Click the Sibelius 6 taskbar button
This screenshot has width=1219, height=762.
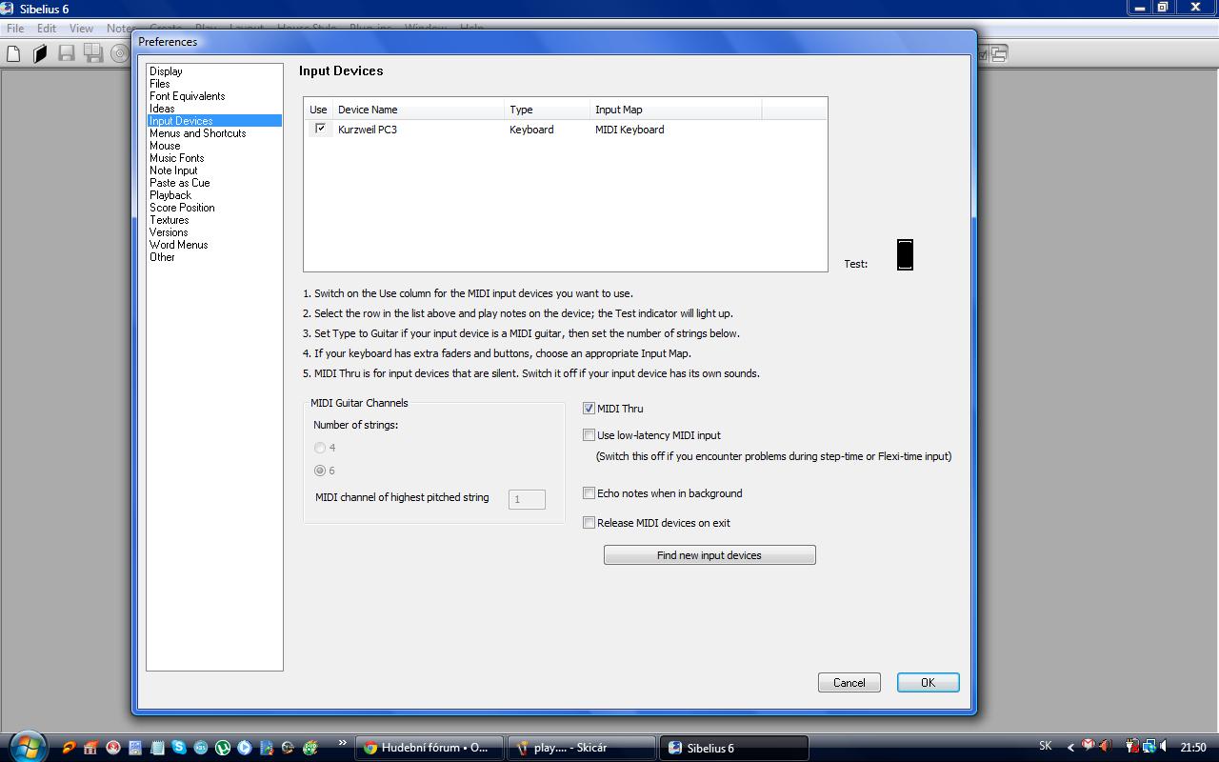click(x=734, y=748)
